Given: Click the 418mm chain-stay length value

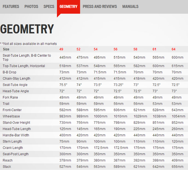Looking at the screenshot, I should tap(139, 79).
